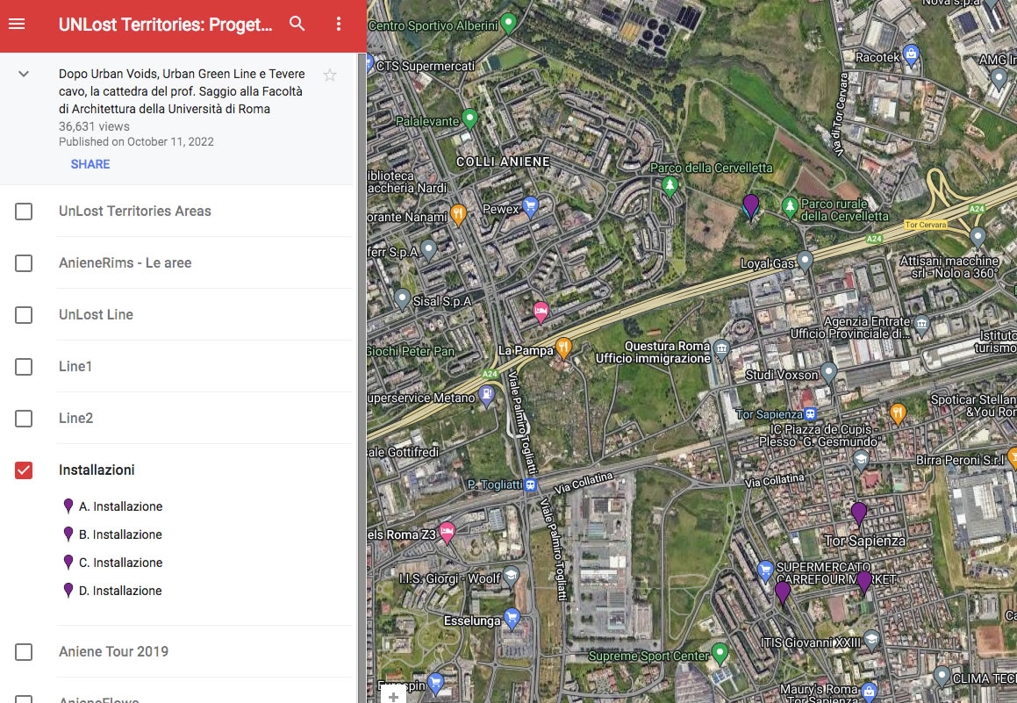Open the three-dot more options menu

339,25
